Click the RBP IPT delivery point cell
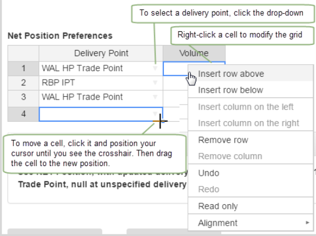 click(x=101, y=82)
